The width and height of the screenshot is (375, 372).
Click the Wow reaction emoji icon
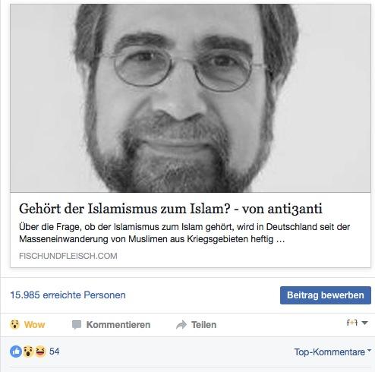click(14, 324)
